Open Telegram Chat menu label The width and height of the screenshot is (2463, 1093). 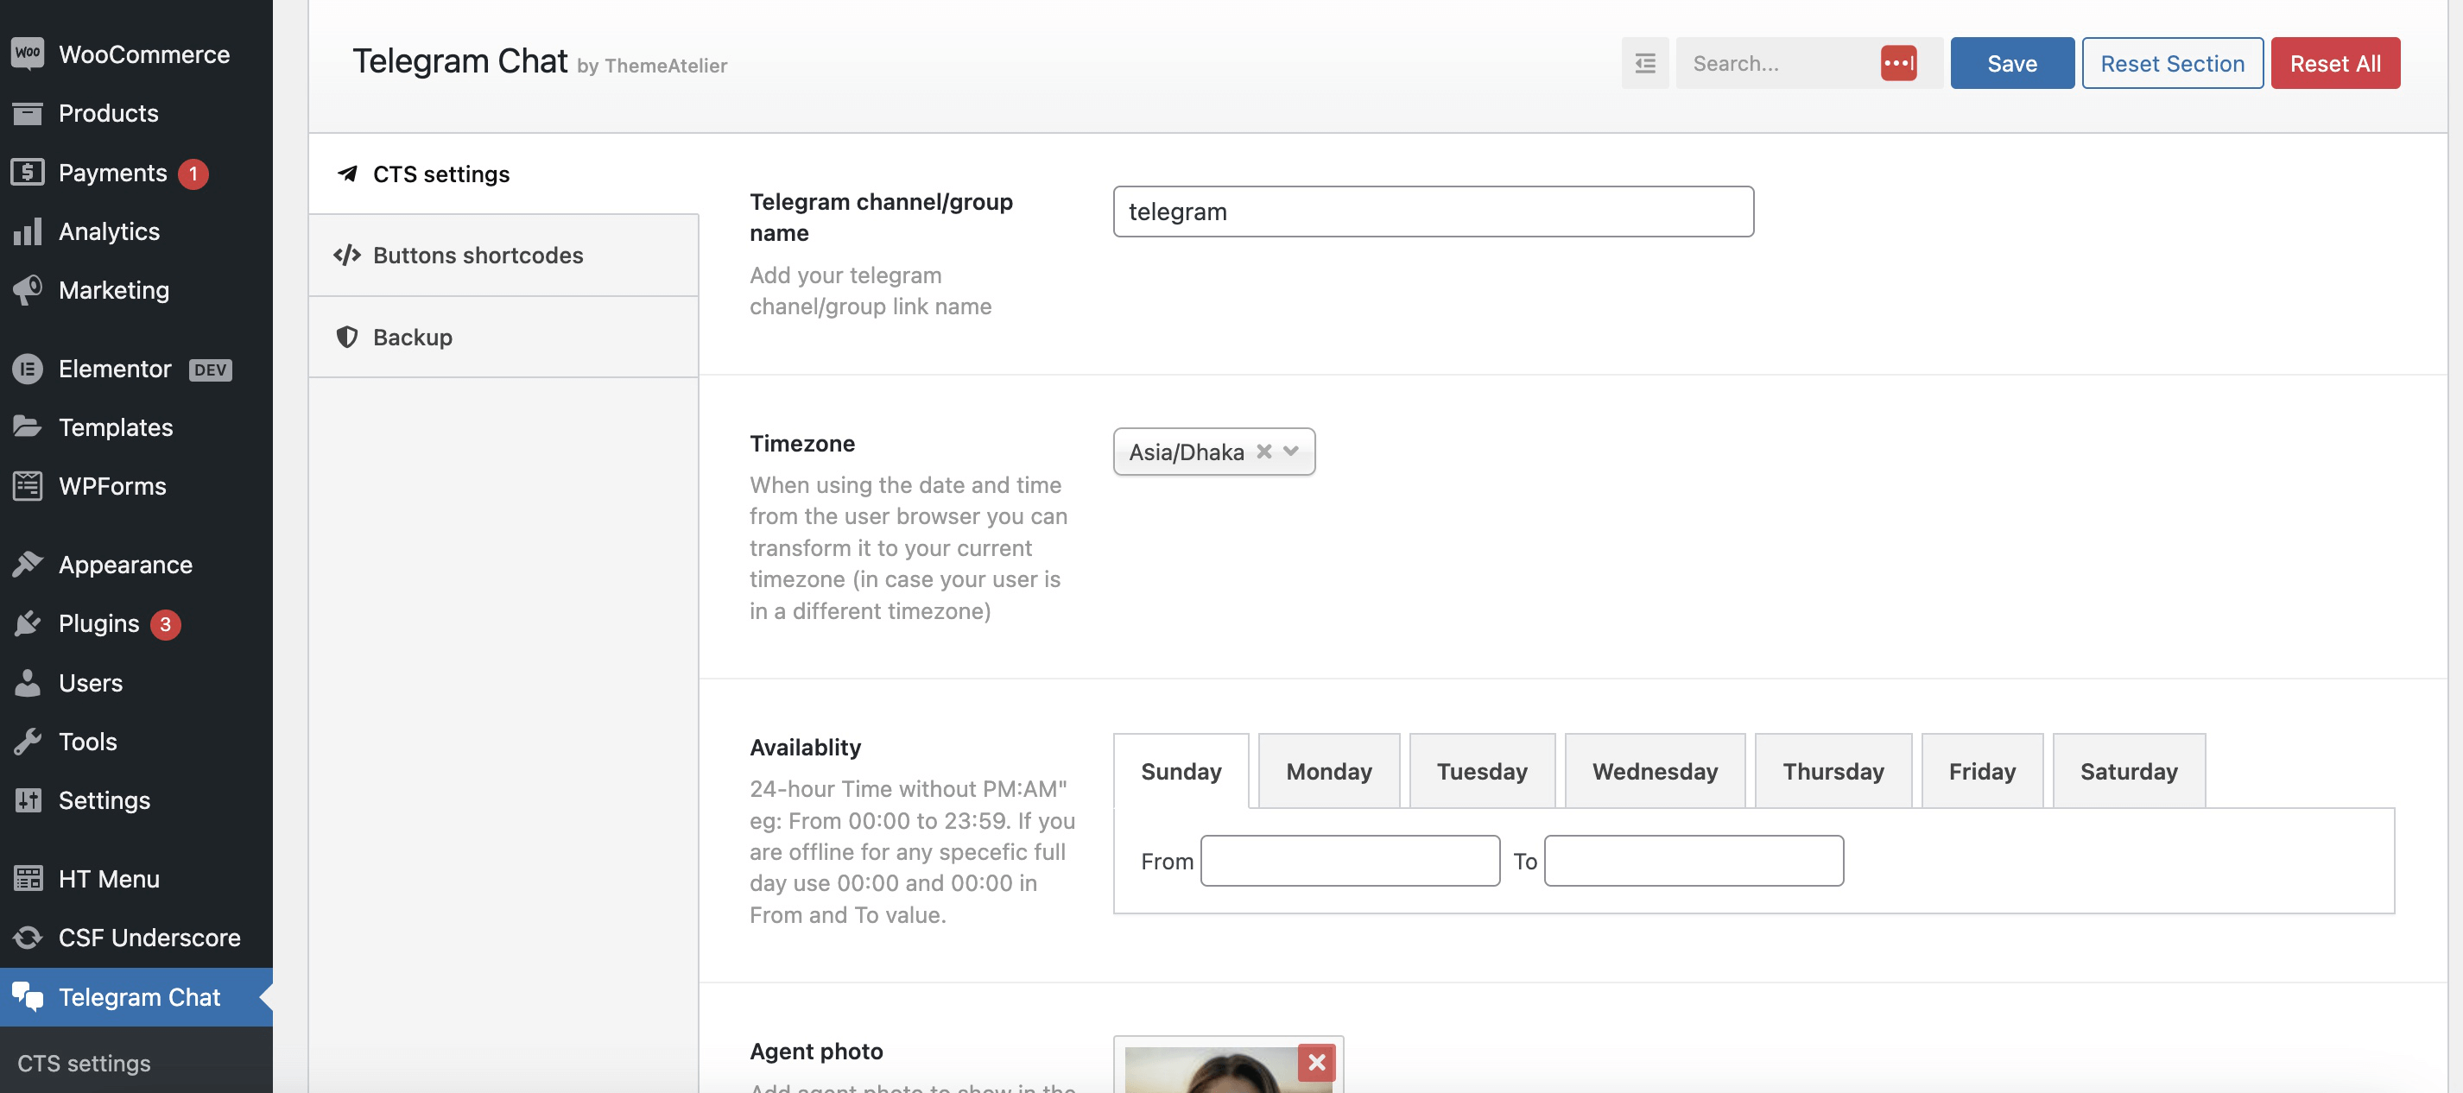[140, 996]
